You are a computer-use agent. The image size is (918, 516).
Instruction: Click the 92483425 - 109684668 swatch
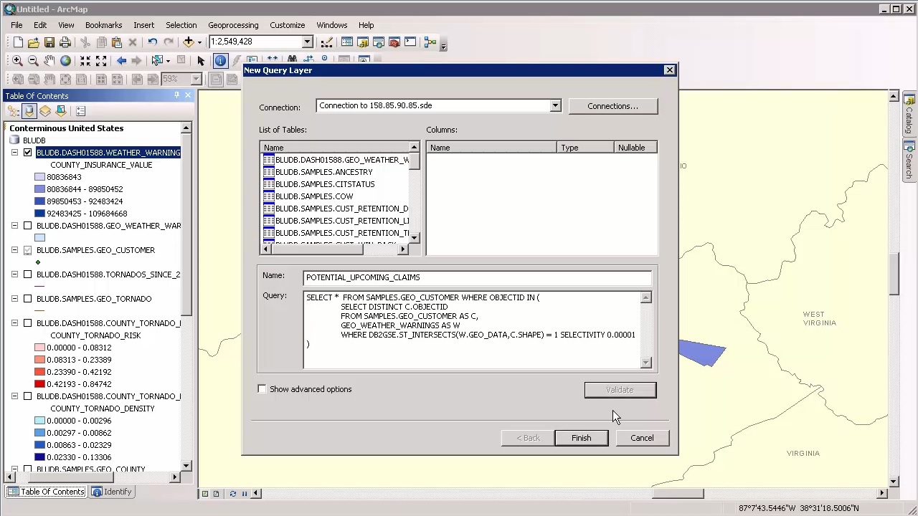click(x=40, y=214)
